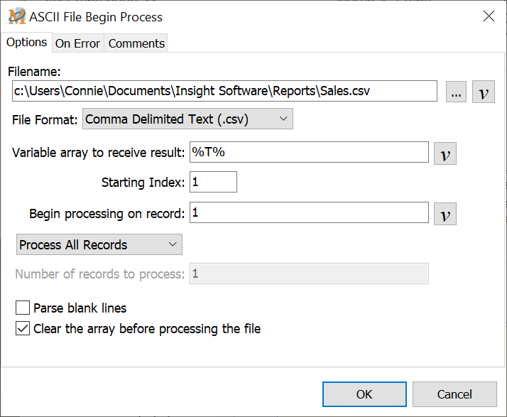Click the variable icon beside begin record field
507x417 pixels.
(x=445, y=214)
